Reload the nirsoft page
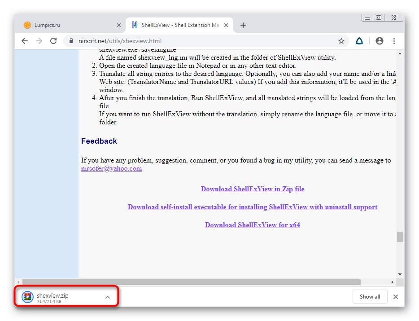Image resolution: width=419 pixels, height=321 pixels. (x=53, y=41)
